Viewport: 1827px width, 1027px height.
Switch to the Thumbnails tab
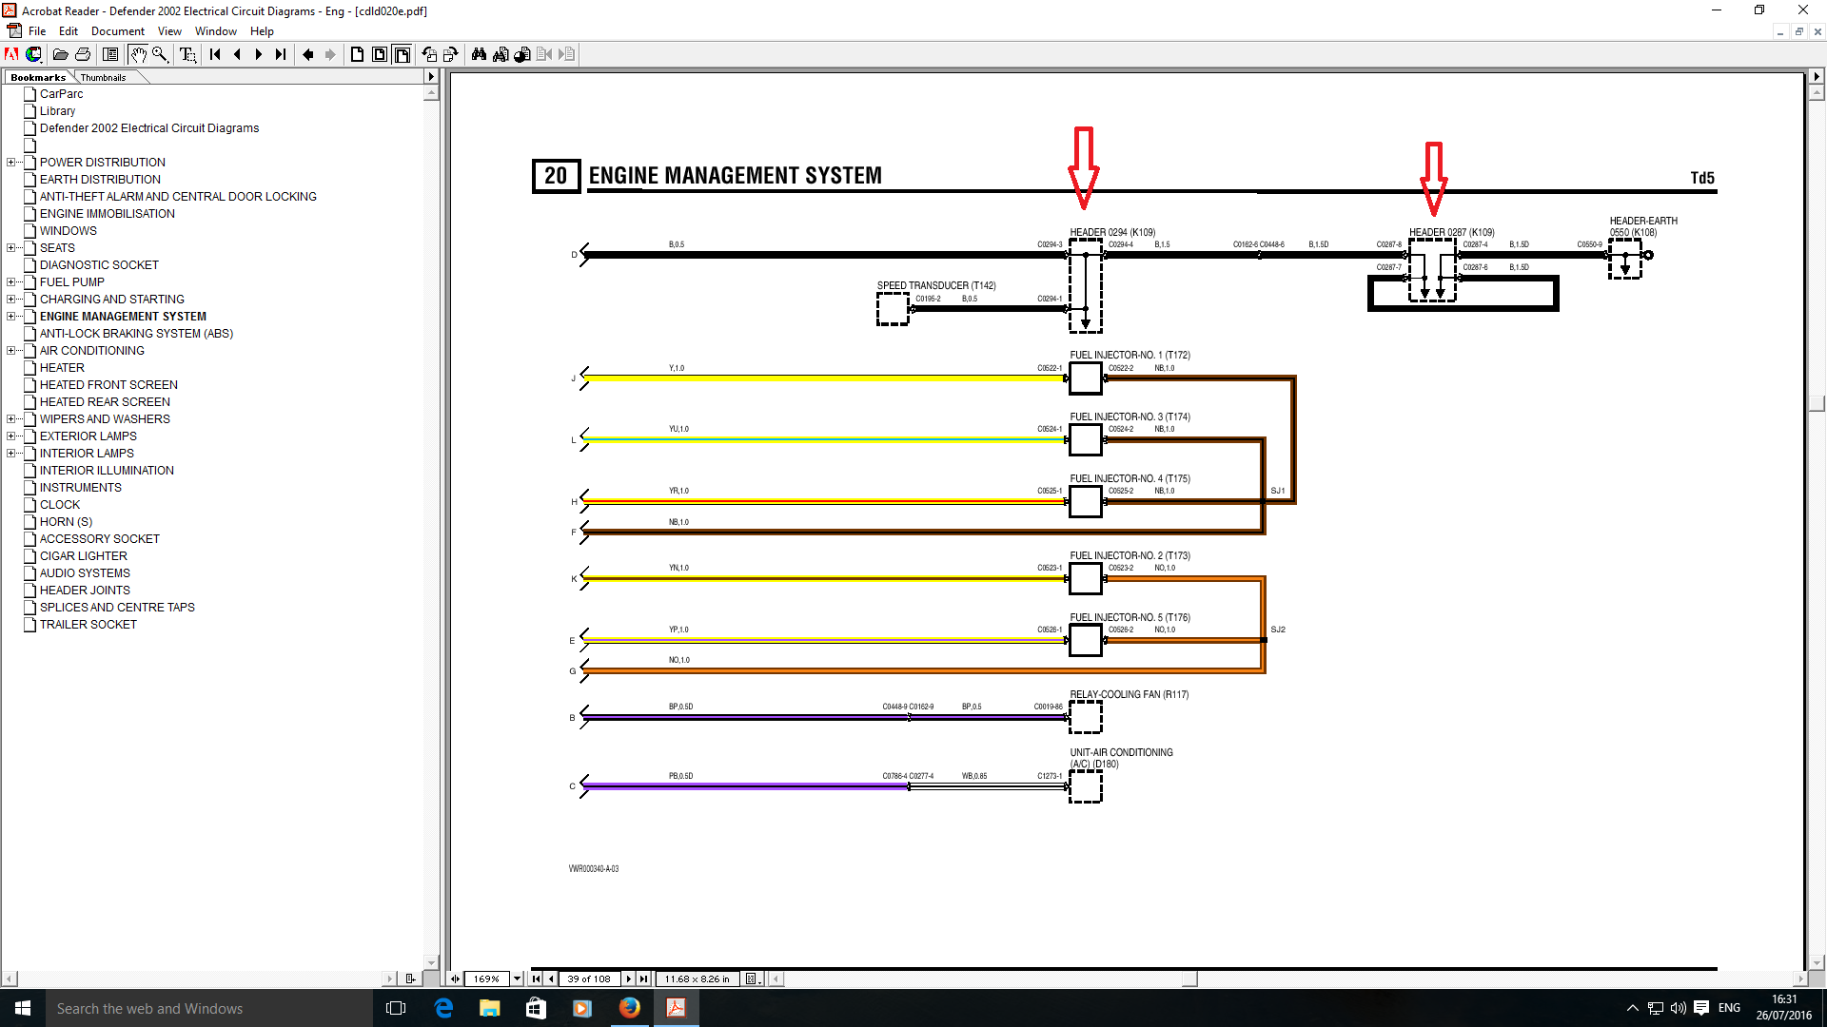pyautogui.click(x=103, y=77)
